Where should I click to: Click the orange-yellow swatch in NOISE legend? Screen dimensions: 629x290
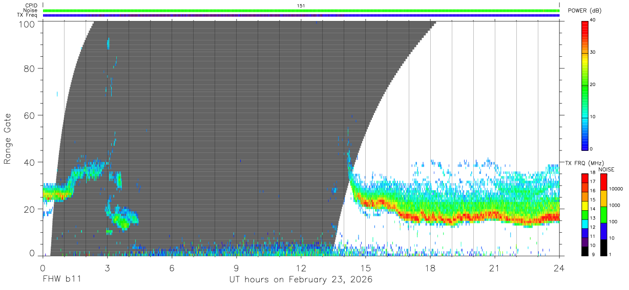[x=603, y=198]
